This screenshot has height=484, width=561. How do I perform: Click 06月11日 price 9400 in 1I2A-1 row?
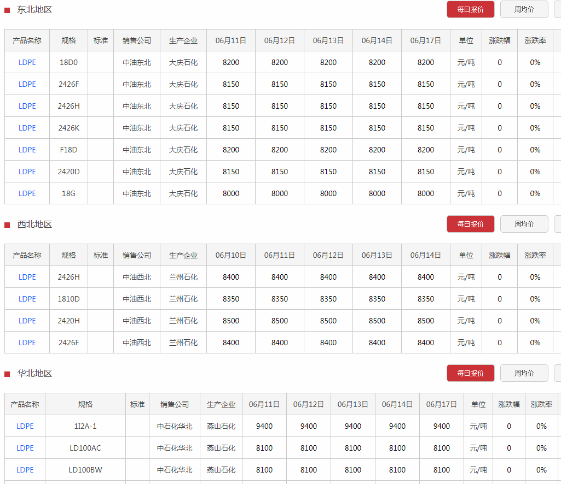[264, 426]
